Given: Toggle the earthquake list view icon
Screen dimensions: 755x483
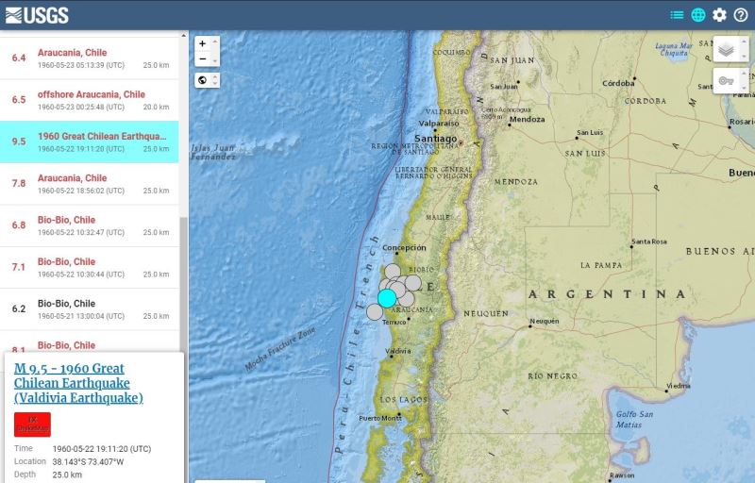Looking at the screenshot, I should click(677, 15).
